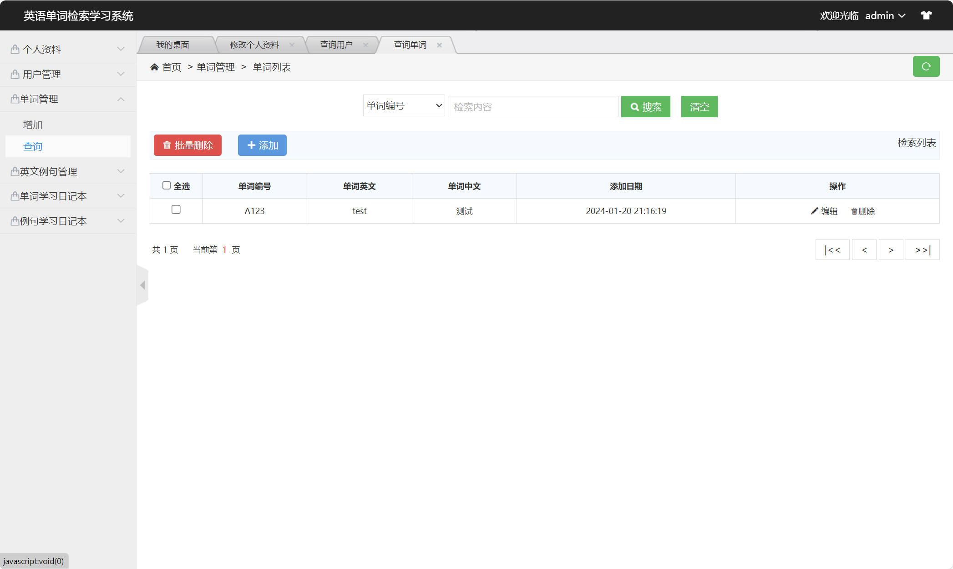The height and width of the screenshot is (569, 953).
Task: Switch to the 我的桌面 tab
Action: coord(173,44)
